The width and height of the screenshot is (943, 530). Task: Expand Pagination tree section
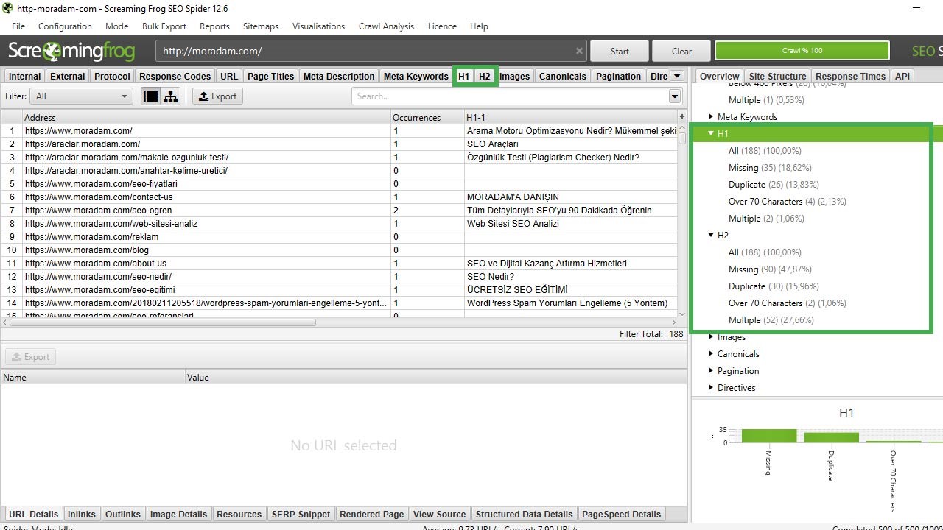pyautogui.click(x=711, y=371)
